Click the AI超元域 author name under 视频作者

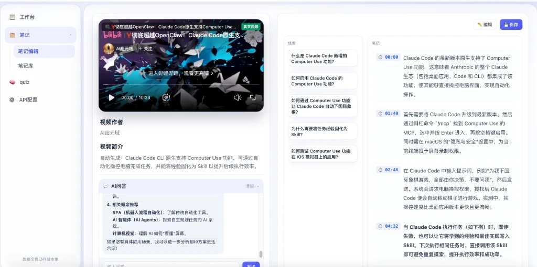coord(110,133)
